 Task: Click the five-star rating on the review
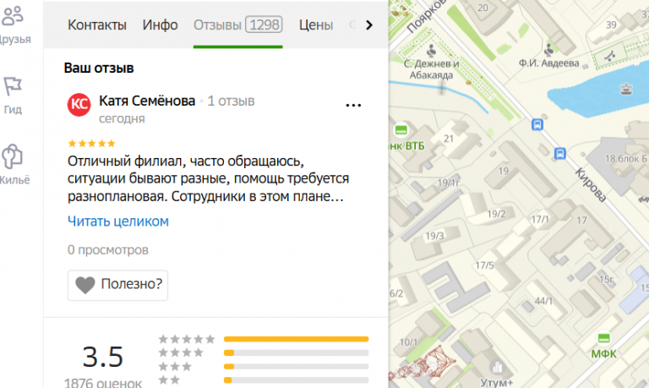click(x=91, y=143)
